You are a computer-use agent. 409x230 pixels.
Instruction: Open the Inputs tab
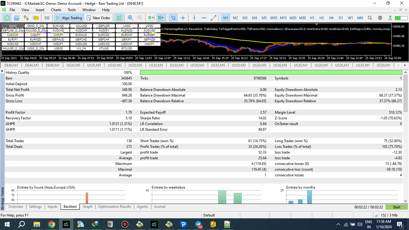(52, 207)
